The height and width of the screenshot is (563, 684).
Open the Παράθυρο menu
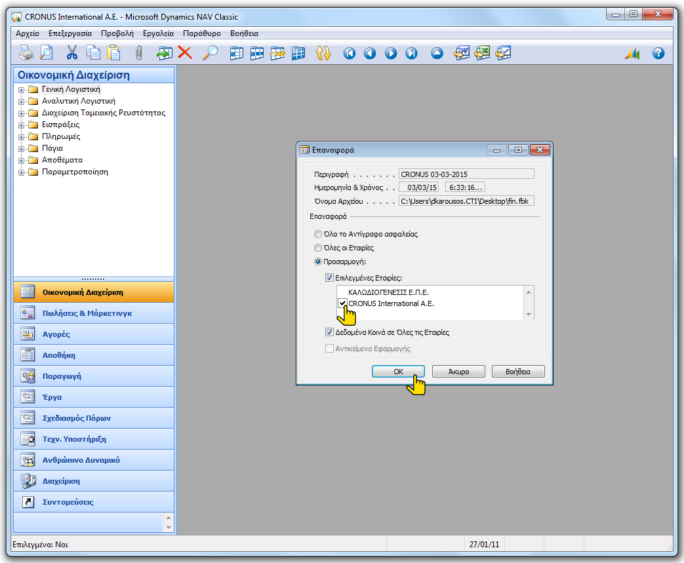click(x=202, y=33)
